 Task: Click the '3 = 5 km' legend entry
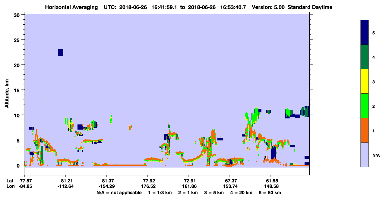tap(214, 193)
